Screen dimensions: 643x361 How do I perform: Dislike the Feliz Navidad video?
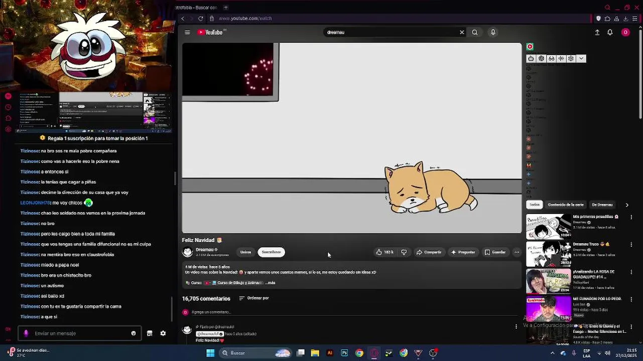[x=404, y=252]
